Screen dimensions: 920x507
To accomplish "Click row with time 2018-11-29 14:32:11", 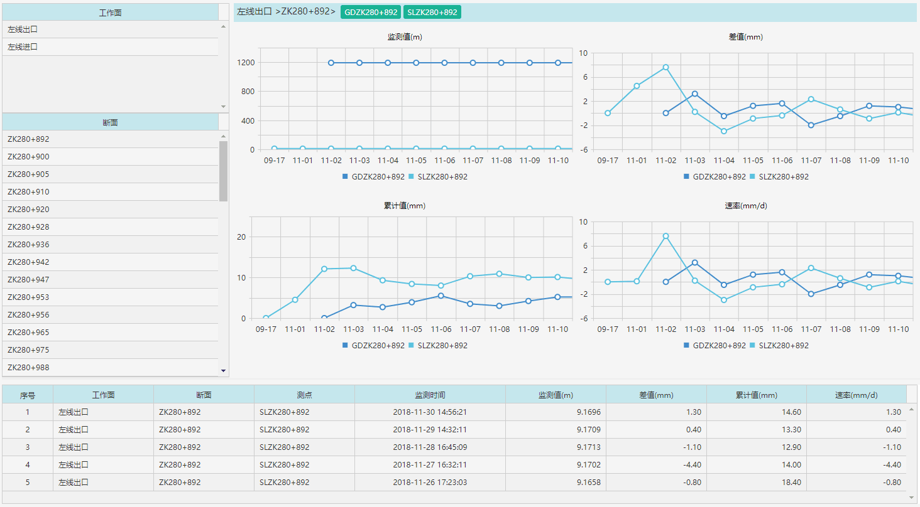I will click(x=454, y=430).
